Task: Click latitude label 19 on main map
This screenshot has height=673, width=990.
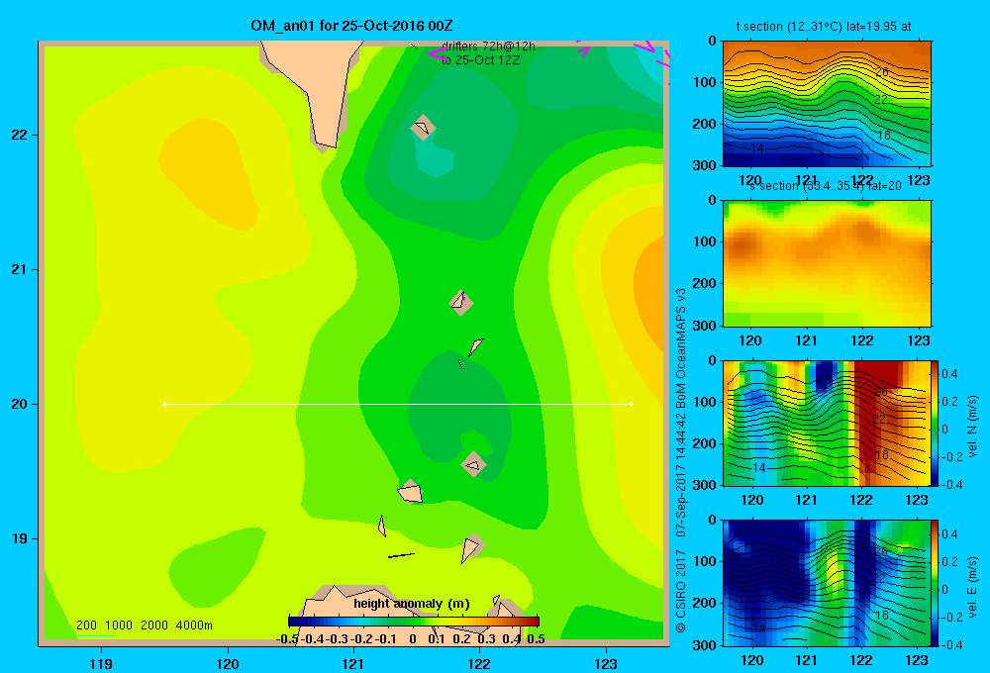Action: (19, 538)
